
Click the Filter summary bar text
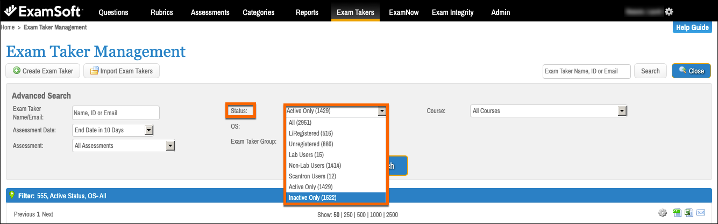[62, 196]
